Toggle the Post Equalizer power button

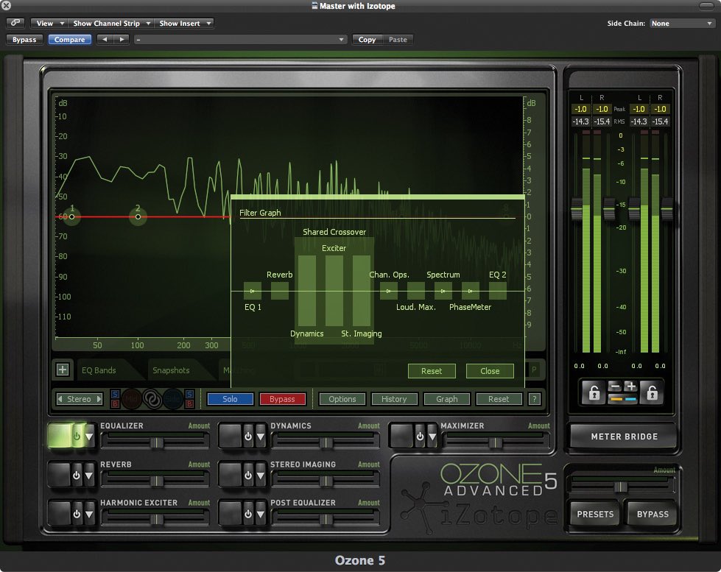click(248, 514)
